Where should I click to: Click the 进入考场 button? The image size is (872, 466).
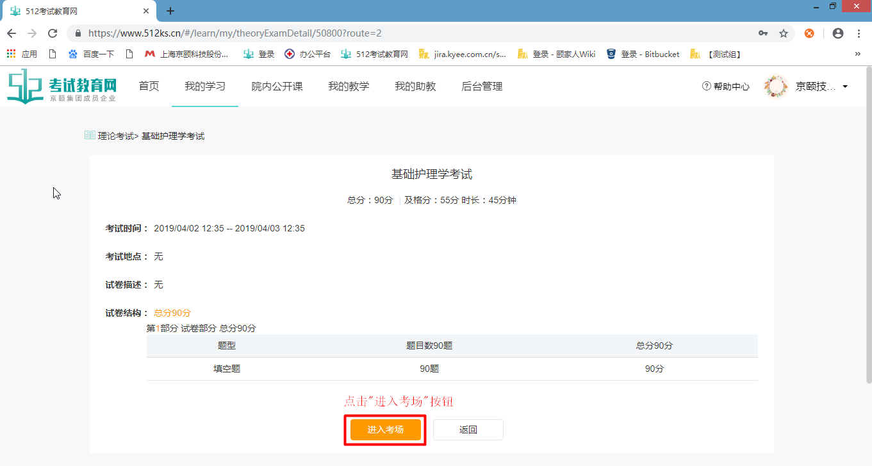386,429
